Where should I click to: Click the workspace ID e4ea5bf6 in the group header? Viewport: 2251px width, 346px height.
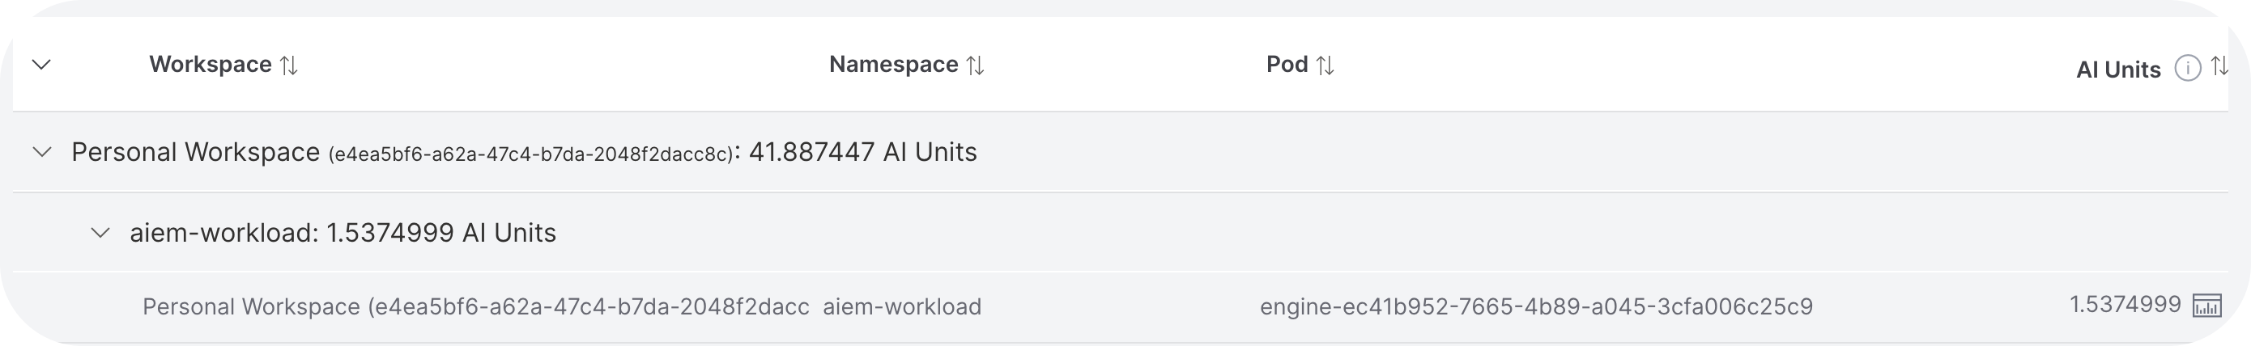[x=530, y=155]
